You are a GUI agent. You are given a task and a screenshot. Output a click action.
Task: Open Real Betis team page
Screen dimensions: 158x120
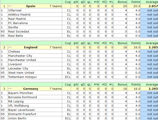pyautogui.click(x=16, y=36)
